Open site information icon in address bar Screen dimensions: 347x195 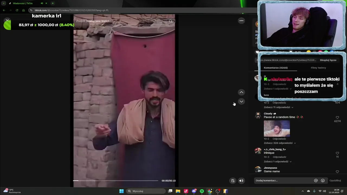31,10
